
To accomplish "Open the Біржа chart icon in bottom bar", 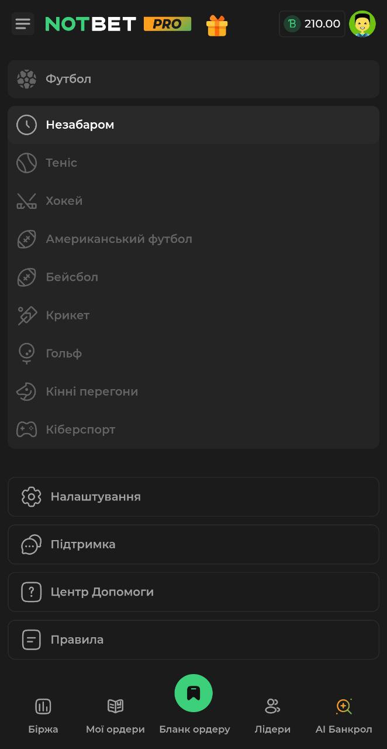I will click(x=43, y=706).
